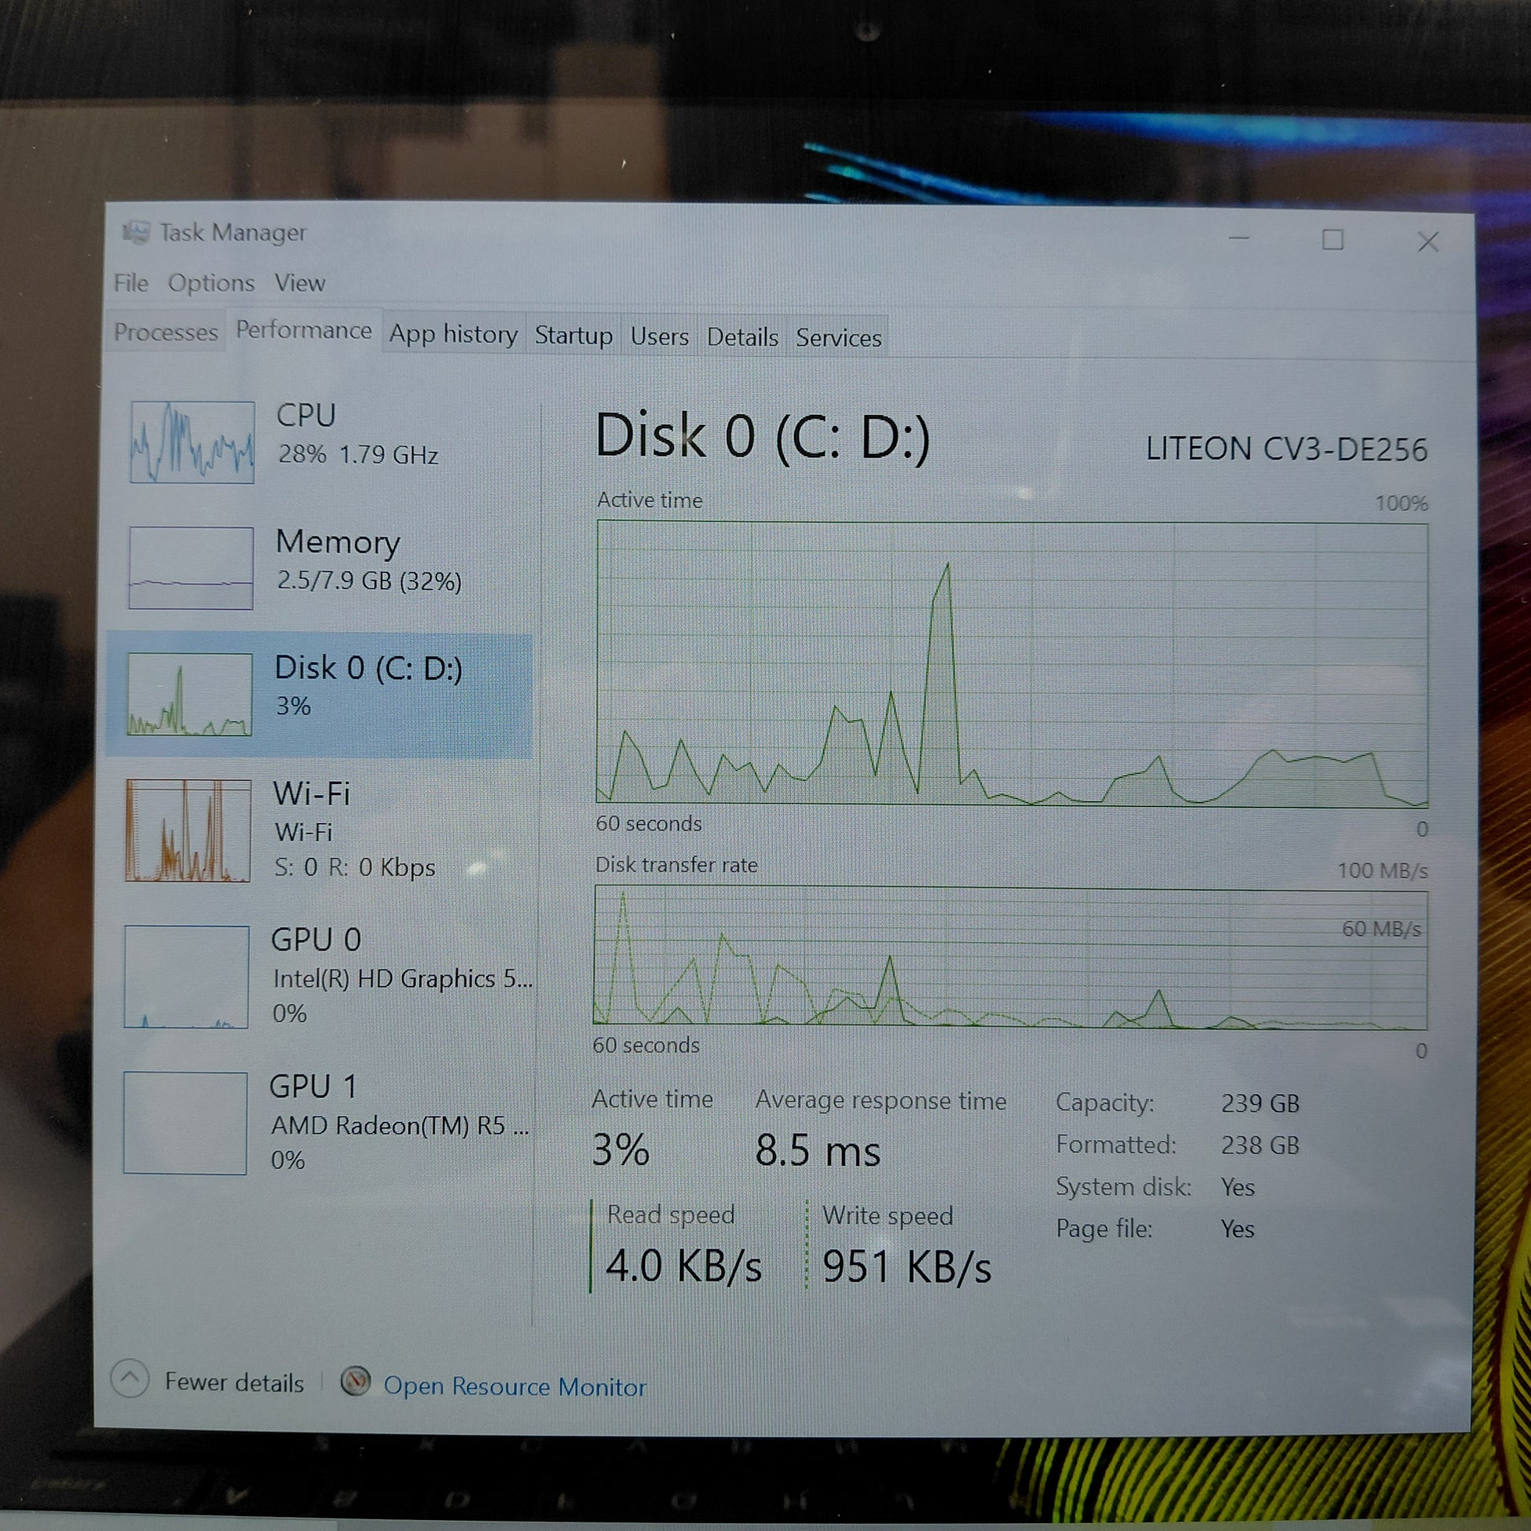1531x1531 pixels.
Task: Click the Disk 0 mini graph thumbnail
Action: click(190, 693)
